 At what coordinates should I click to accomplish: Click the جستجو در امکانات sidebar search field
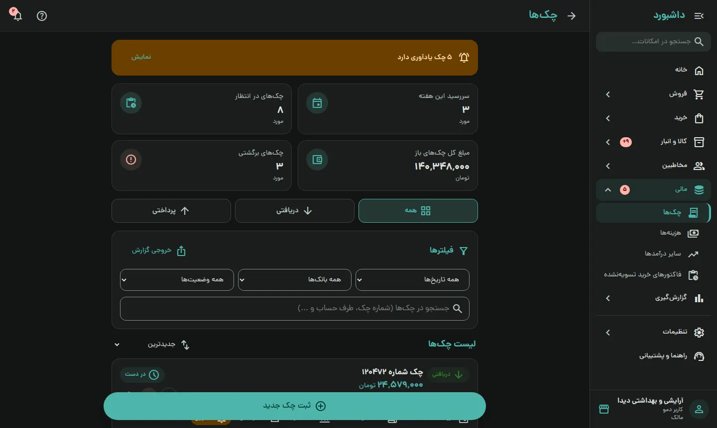tap(653, 42)
